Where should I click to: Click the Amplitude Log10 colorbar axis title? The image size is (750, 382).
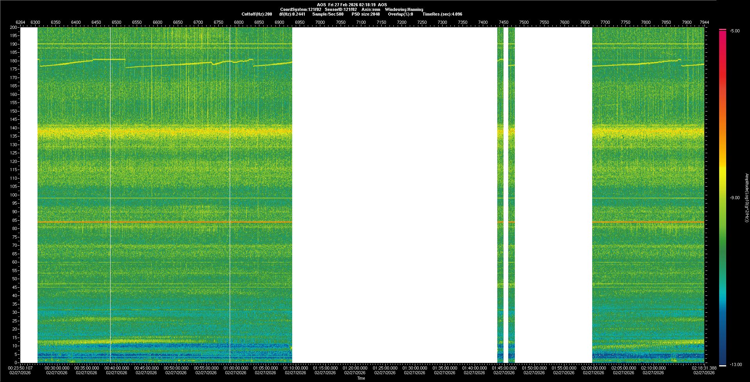(x=746, y=198)
